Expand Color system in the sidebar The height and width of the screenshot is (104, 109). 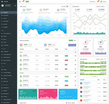click(8, 21)
